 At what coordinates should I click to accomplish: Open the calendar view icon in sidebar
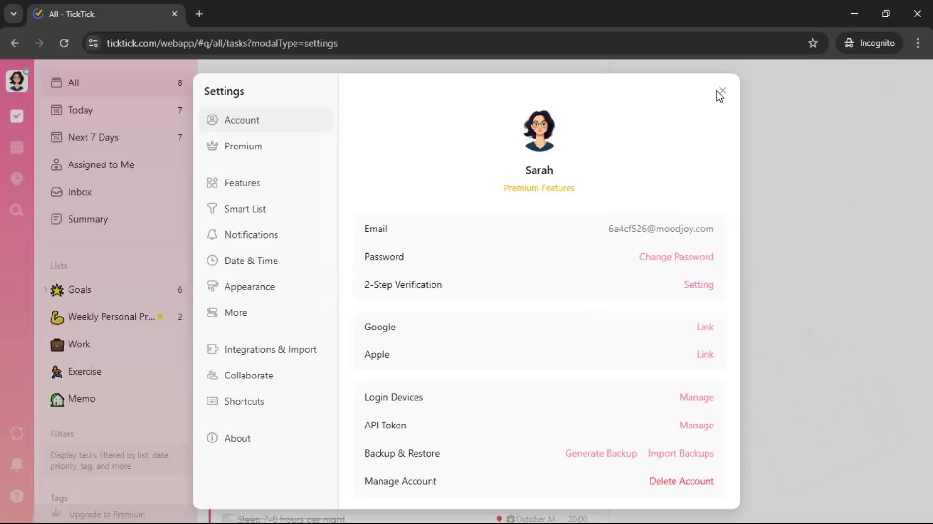[17, 147]
